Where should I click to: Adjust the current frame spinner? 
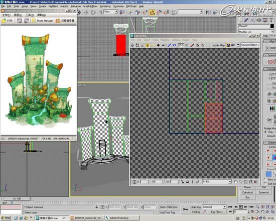(x=248, y=211)
